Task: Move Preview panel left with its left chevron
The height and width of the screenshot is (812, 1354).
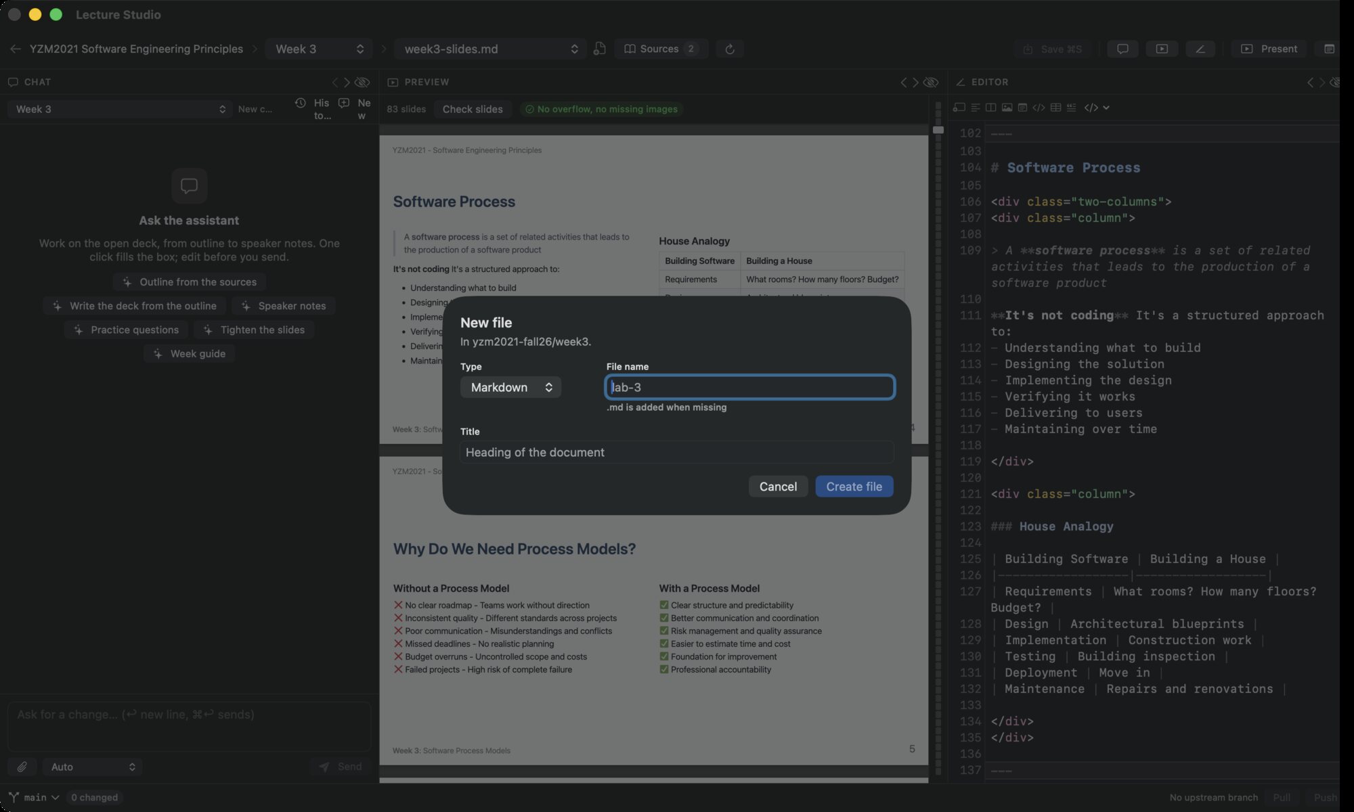Action: 903,82
